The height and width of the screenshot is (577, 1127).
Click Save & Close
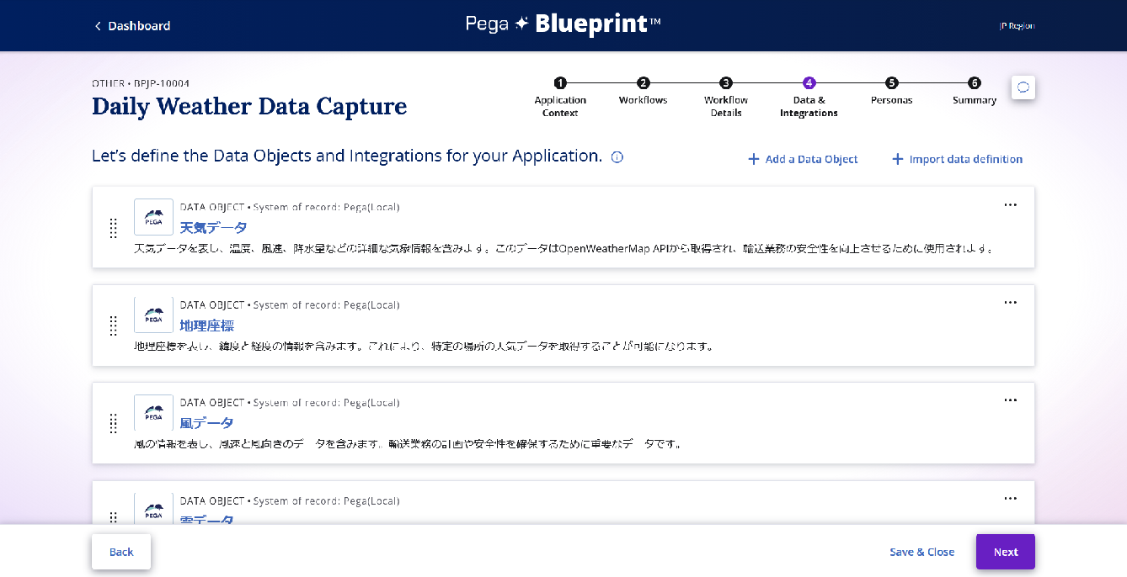click(x=921, y=552)
